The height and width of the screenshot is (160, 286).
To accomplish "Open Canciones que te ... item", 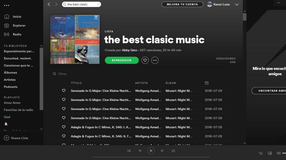I will click(x=19, y=66).
